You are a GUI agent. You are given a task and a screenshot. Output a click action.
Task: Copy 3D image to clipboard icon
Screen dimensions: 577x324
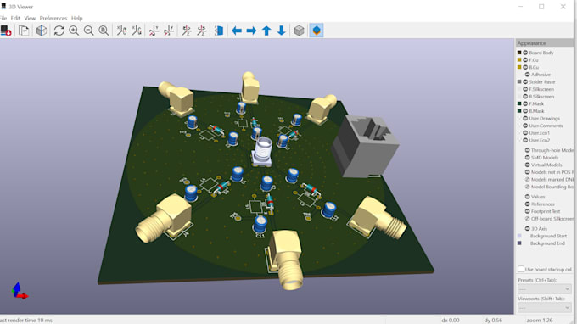coord(24,31)
